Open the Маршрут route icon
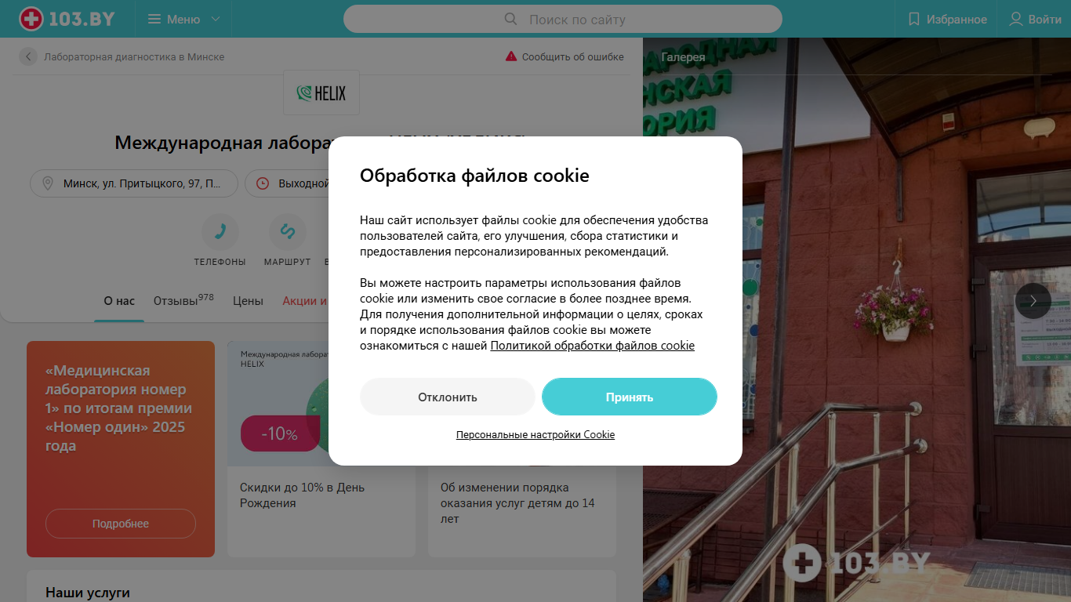Viewport: 1071px width, 602px height. pos(287,231)
